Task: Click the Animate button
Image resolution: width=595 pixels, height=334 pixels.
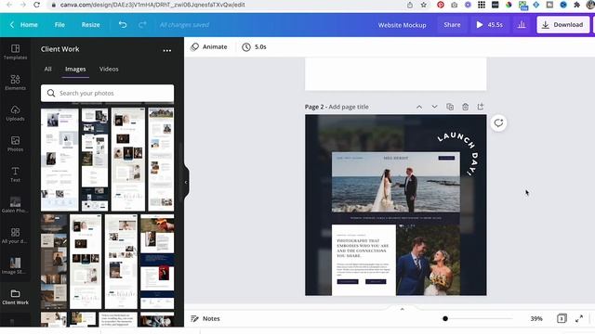Action: coord(209,47)
